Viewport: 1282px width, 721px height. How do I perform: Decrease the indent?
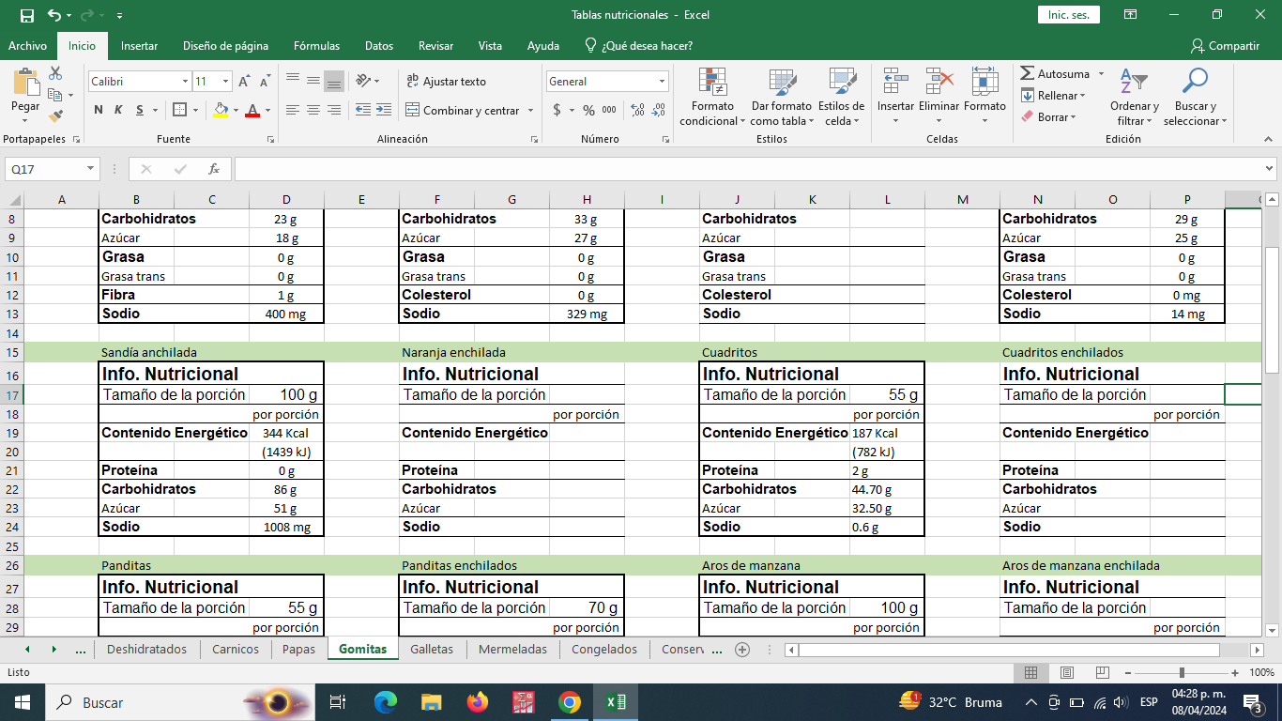pos(363,110)
